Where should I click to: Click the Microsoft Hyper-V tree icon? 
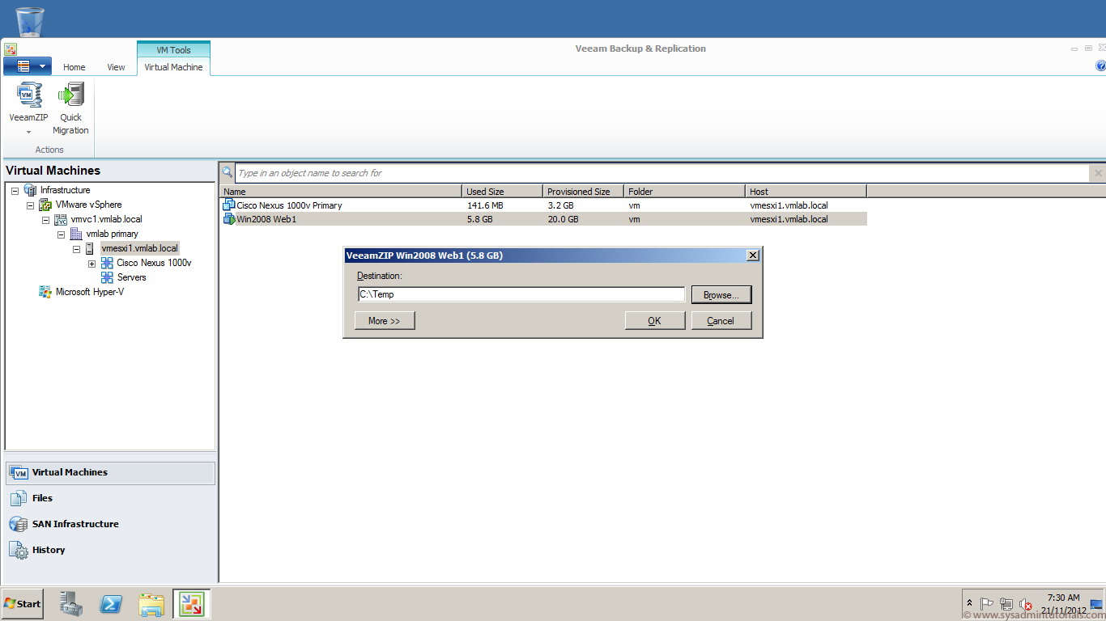pyautogui.click(x=45, y=292)
